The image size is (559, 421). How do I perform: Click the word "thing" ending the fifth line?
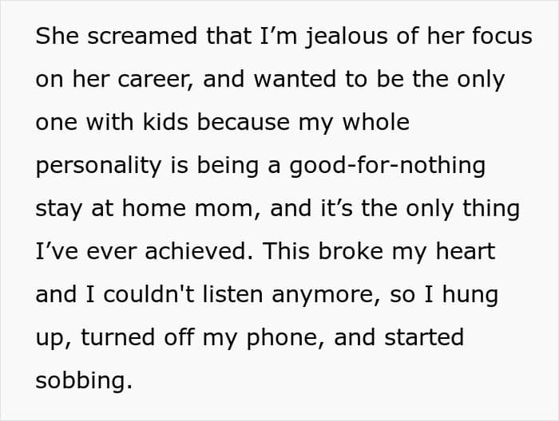(x=491, y=210)
